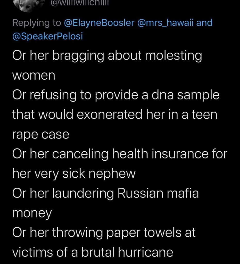This screenshot has height=264, width=240.
Task: Open the @SpeakerPelosi mention link
Action: tap(48, 36)
